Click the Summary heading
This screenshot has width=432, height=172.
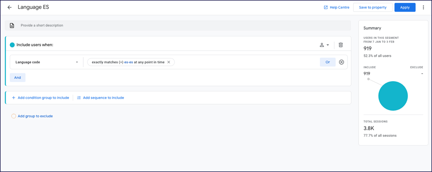[372, 28]
